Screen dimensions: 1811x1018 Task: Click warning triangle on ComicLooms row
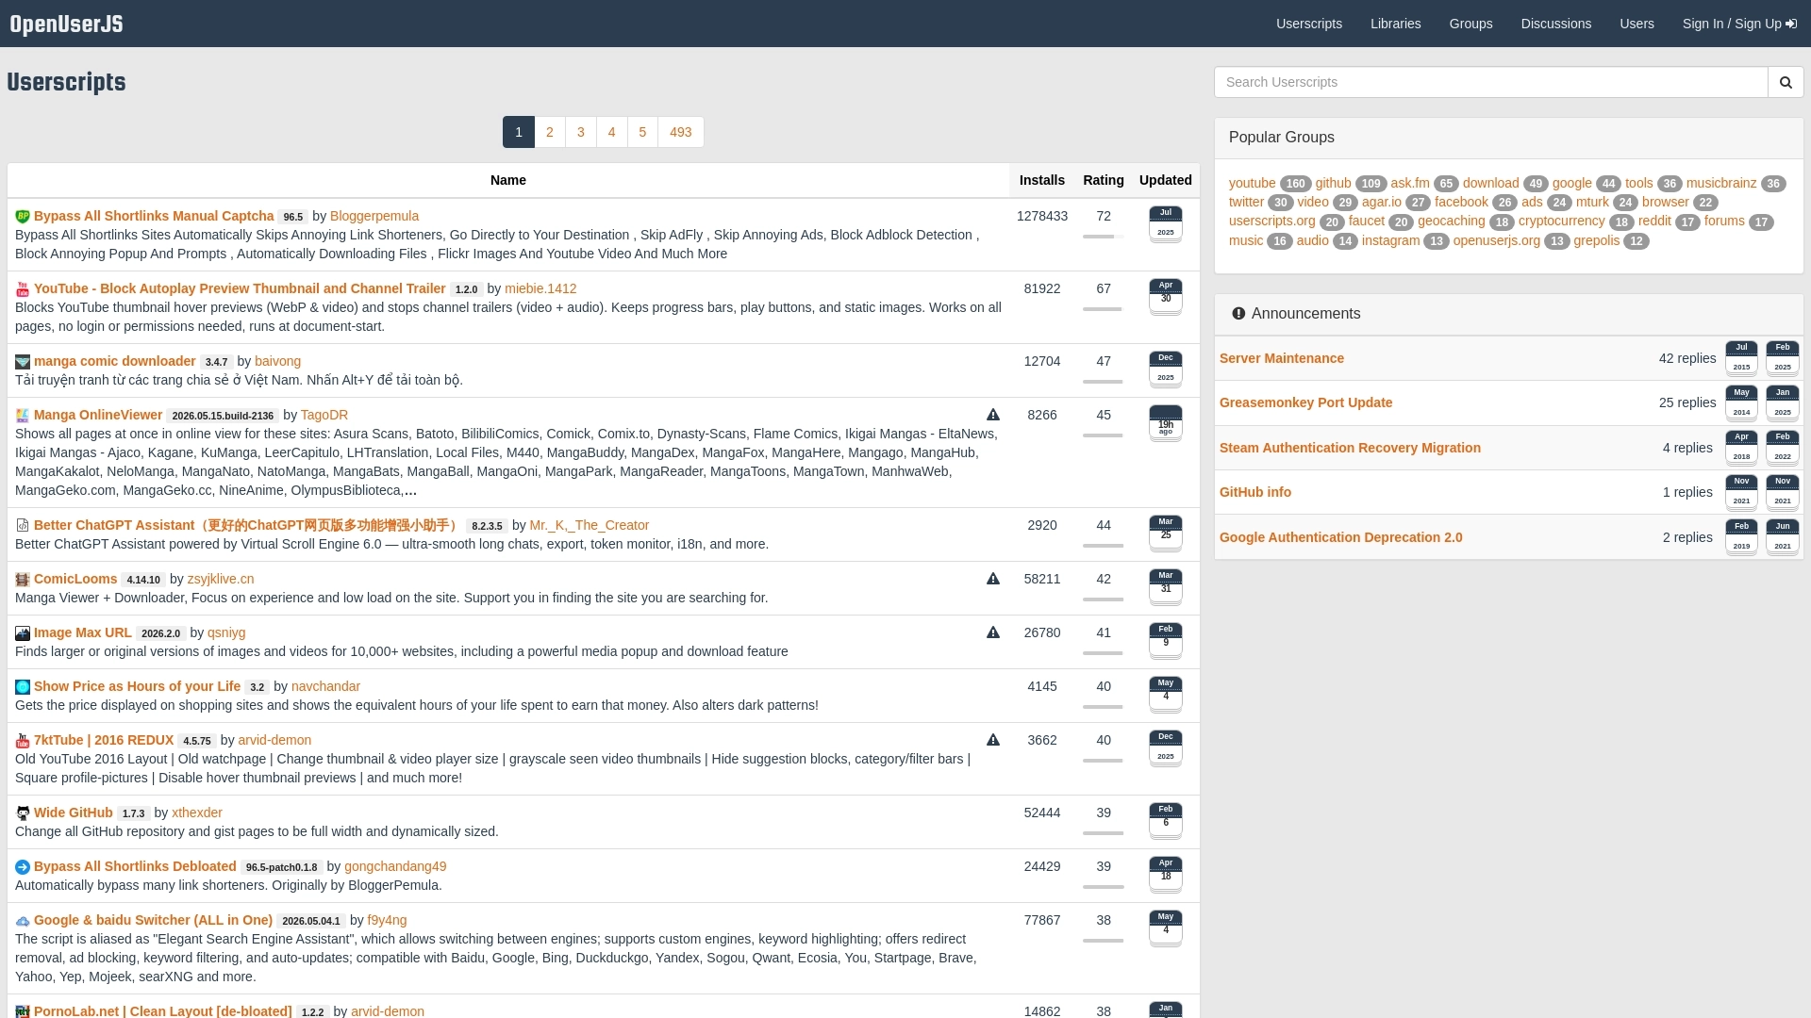pyautogui.click(x=993, y=579)
